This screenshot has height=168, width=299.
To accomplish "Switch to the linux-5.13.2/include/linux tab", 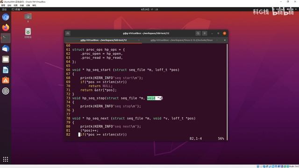I will 182,40.
